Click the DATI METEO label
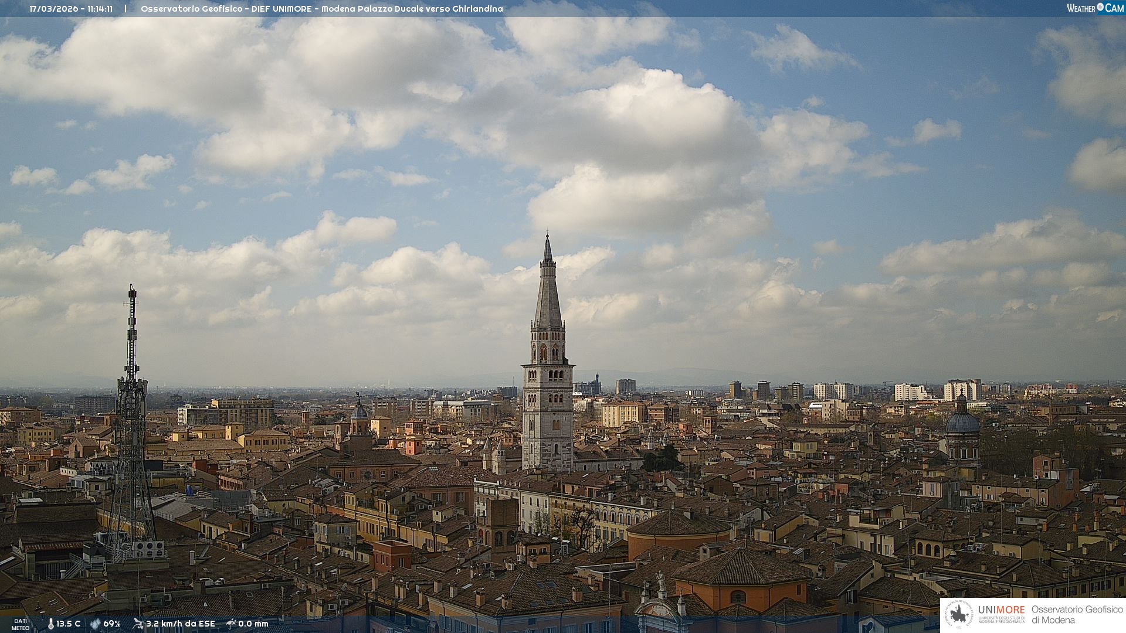Viewport: 1126px width, 633px height. 21,624
